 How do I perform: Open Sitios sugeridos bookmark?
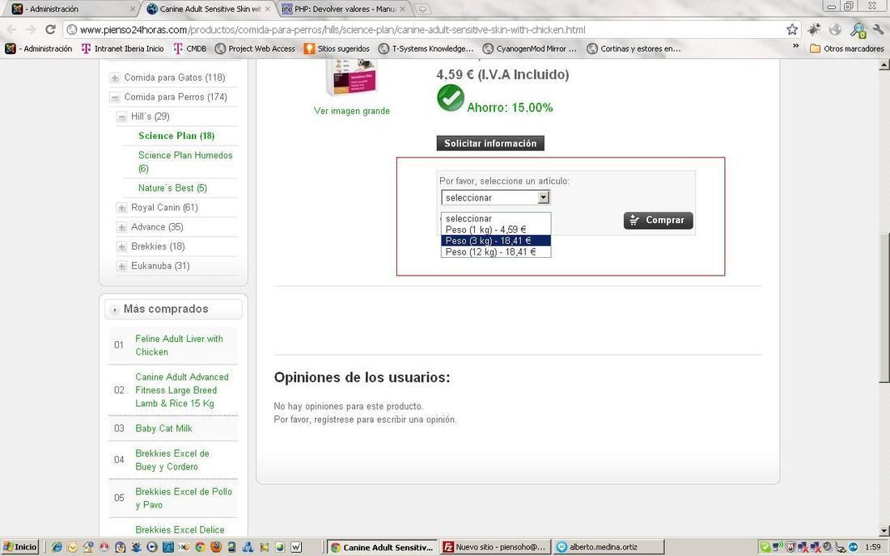pyautogui.click(x=337, y=48)
